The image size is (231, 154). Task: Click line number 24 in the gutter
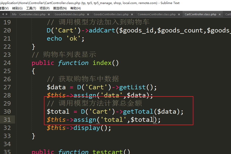[7, 63]
